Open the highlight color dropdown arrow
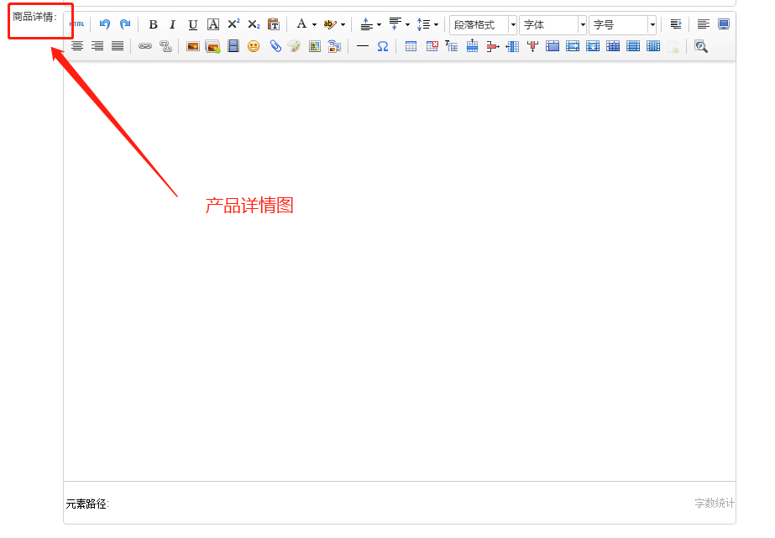The image size is (775, 538). pyautogui.click(x=343, y=24)
